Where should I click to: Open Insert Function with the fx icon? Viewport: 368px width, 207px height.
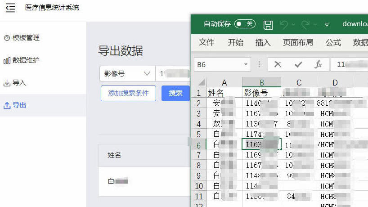tap(318, 64)
